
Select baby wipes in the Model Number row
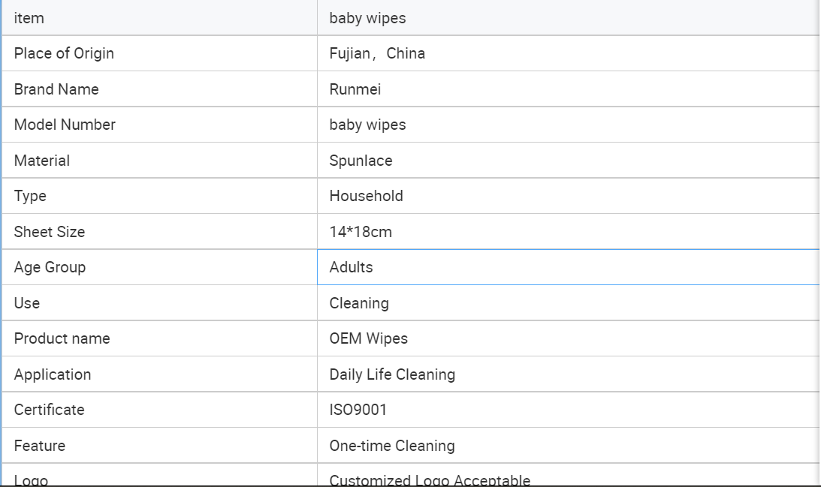click(x=367, y=125)
